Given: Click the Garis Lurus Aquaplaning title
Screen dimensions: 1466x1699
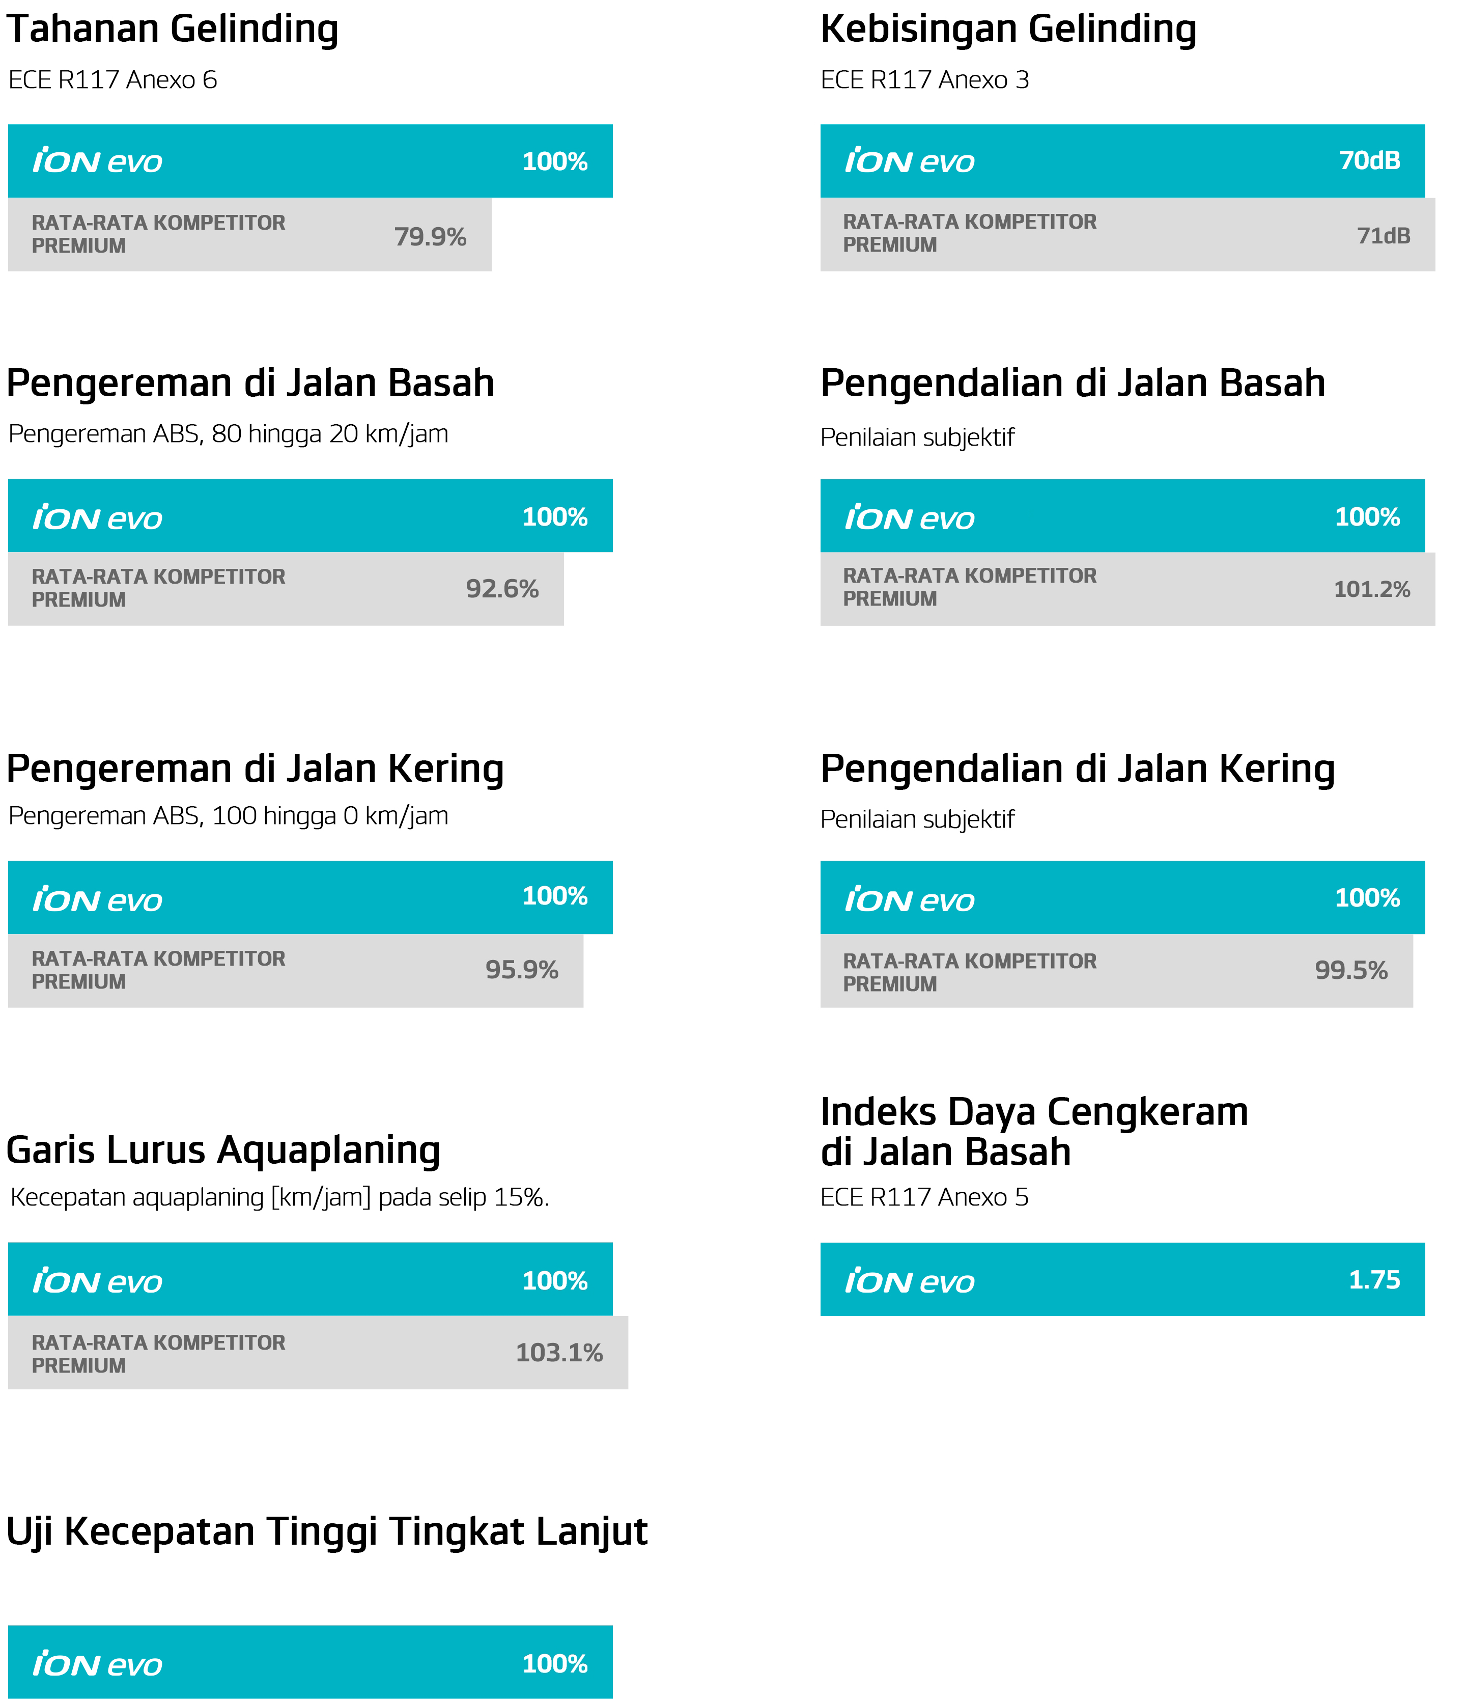Looking at the screenshot, I should tap(223, 1149).
